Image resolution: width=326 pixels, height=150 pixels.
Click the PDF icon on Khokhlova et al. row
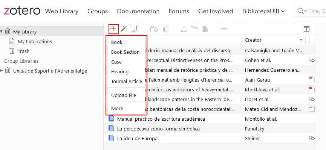coord(312,89)
